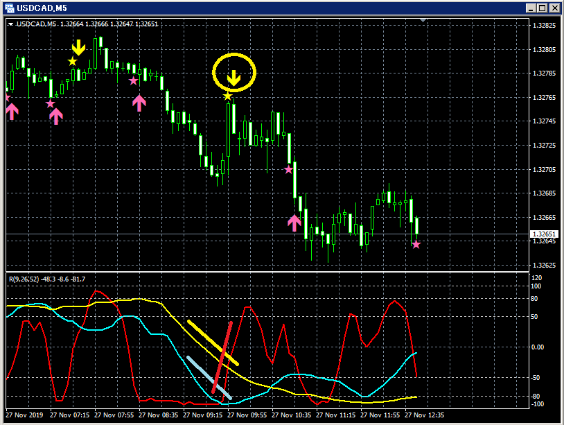
Task: Click the circled yellow down arrow signal
Action: point(233,78)
